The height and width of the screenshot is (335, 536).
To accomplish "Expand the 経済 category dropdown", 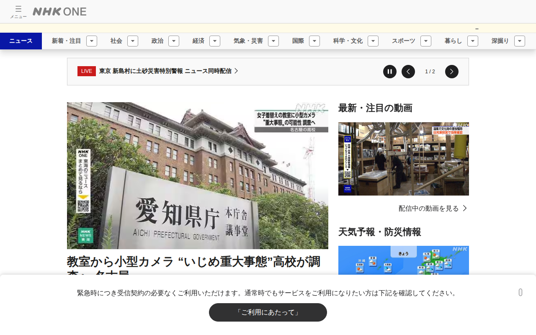I will point(215,41).
